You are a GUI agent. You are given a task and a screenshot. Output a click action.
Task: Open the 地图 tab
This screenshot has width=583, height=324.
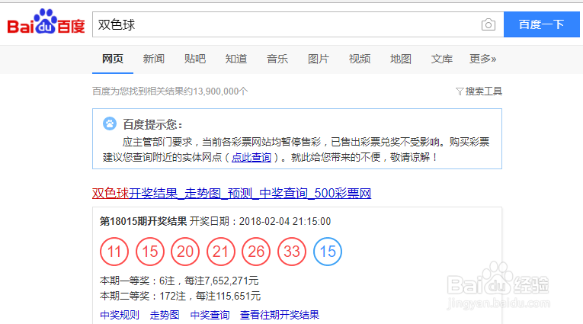point(401,59)
